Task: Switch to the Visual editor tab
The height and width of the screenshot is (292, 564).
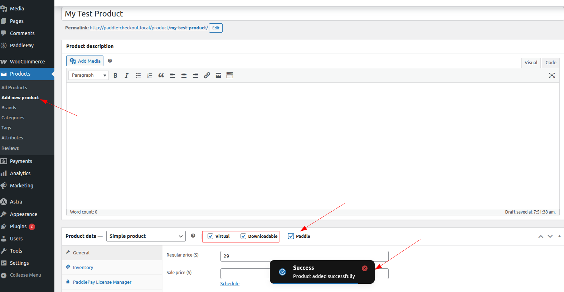Action: click(531, 62)
